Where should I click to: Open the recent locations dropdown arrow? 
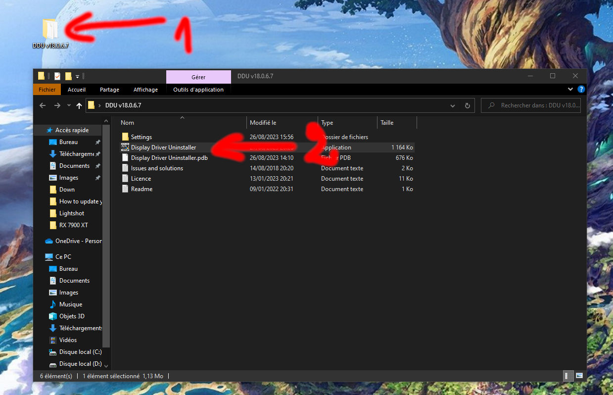click(69, 105)
